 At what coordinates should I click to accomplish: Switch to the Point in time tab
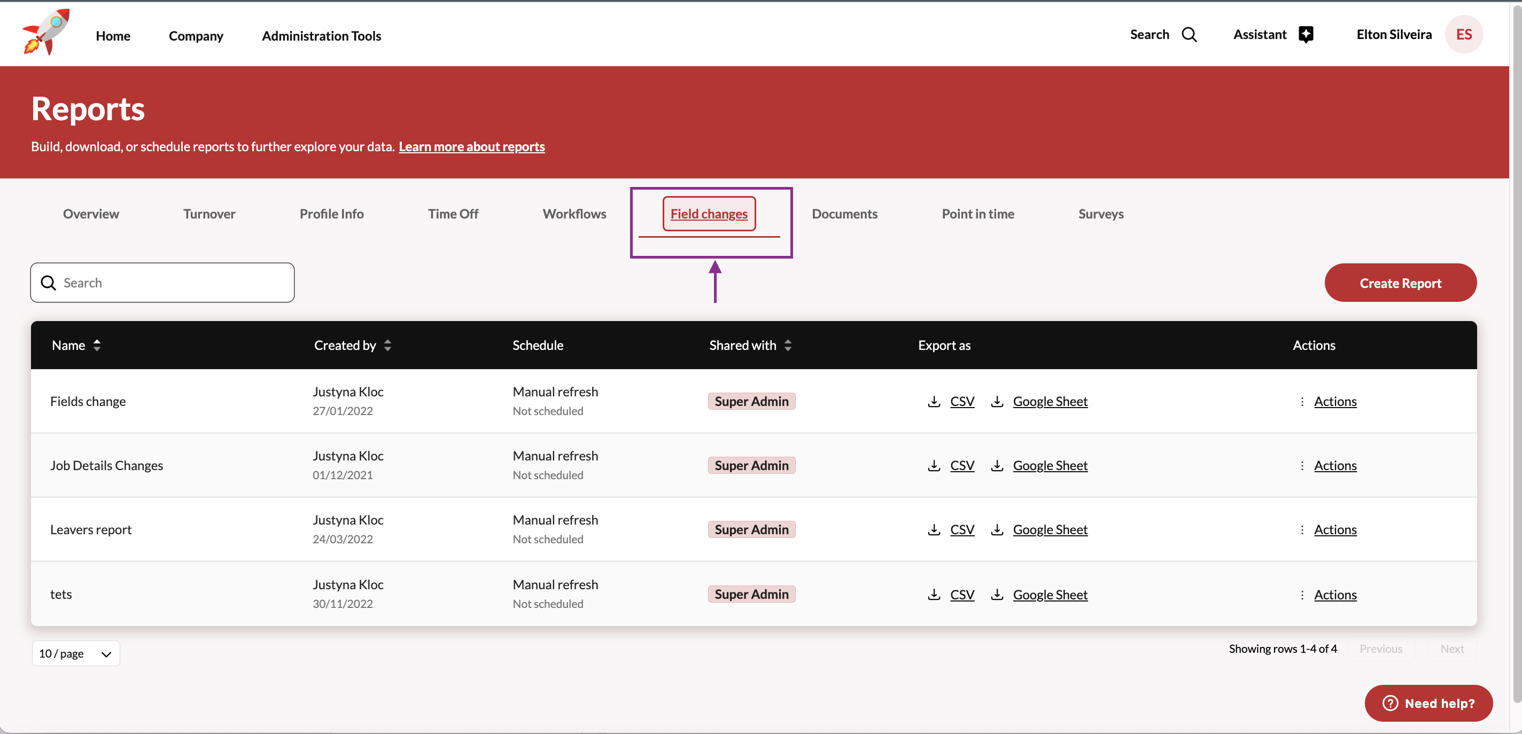(977, 214)
